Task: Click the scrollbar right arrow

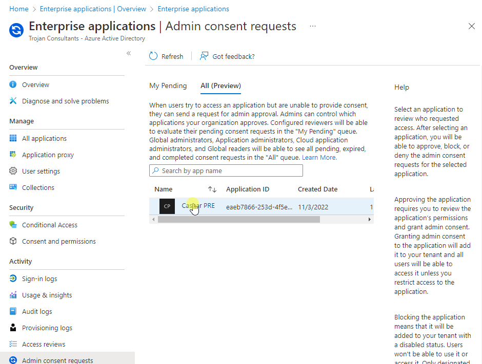Action: (370, 219)
